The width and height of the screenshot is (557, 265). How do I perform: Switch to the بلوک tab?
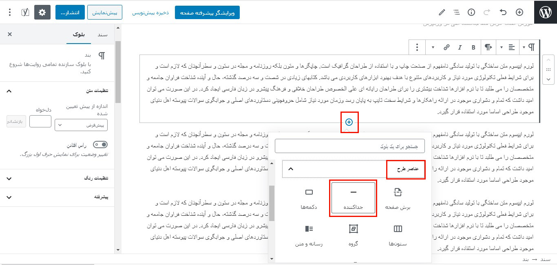pos(78,35)
